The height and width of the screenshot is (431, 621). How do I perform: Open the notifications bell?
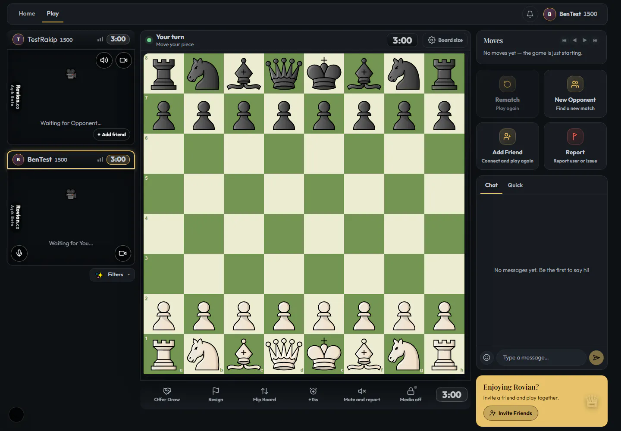pos(530,14)
